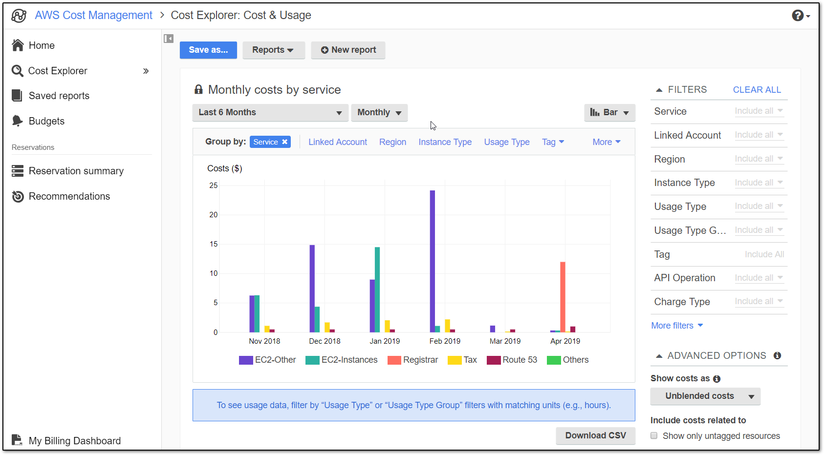The height and width of the screenshot is (455, 824).
Task: Expand the Cost Explorer submenu chevrons
Action: [x=146, y=71]
